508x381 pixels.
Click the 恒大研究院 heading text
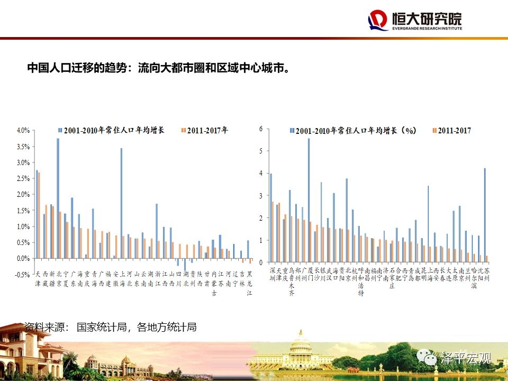coord(427,19)
